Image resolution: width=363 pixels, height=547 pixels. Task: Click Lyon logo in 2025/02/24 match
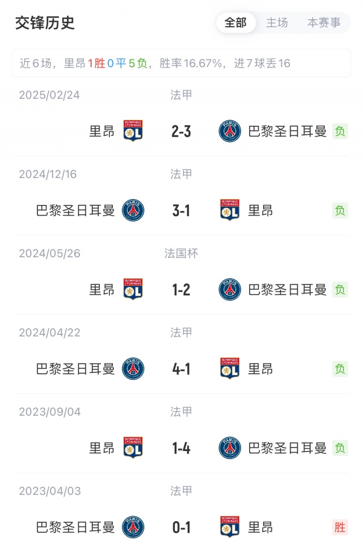click(x=133, y=131)
